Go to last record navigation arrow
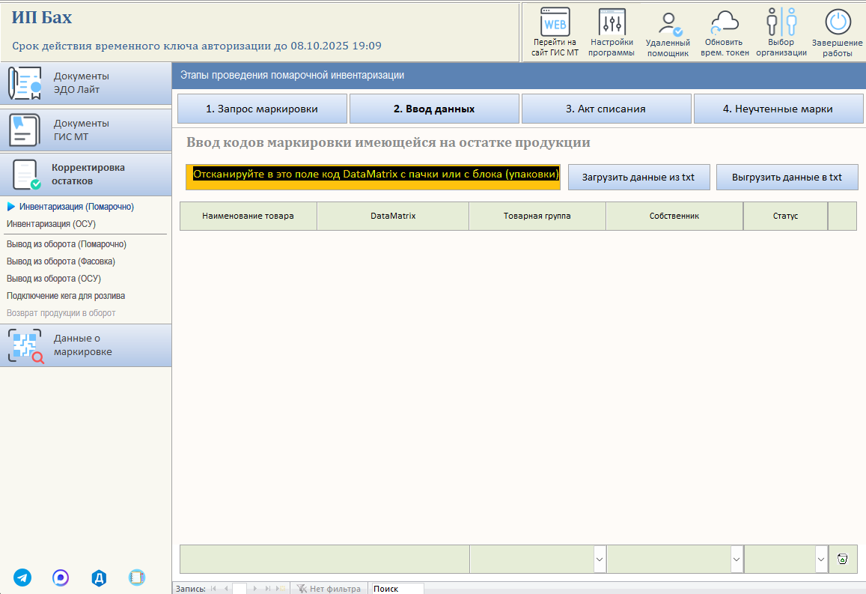Image resolution: width=866 pixels, height=594 pixels. point(268,589)
